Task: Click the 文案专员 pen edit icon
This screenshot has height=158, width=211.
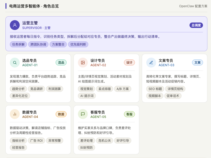Action: pos(151,63)
